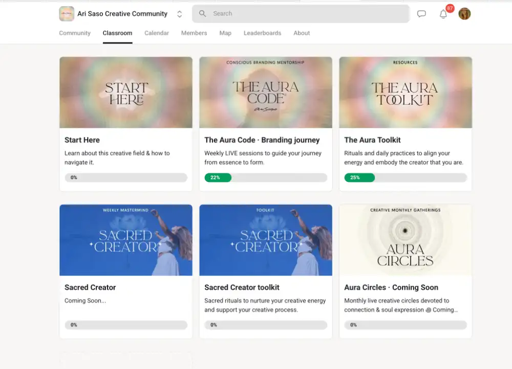Screen dimensions: 512x369
Task: Click the Ari Saso community logo
Action: click(x=67, y=14)
